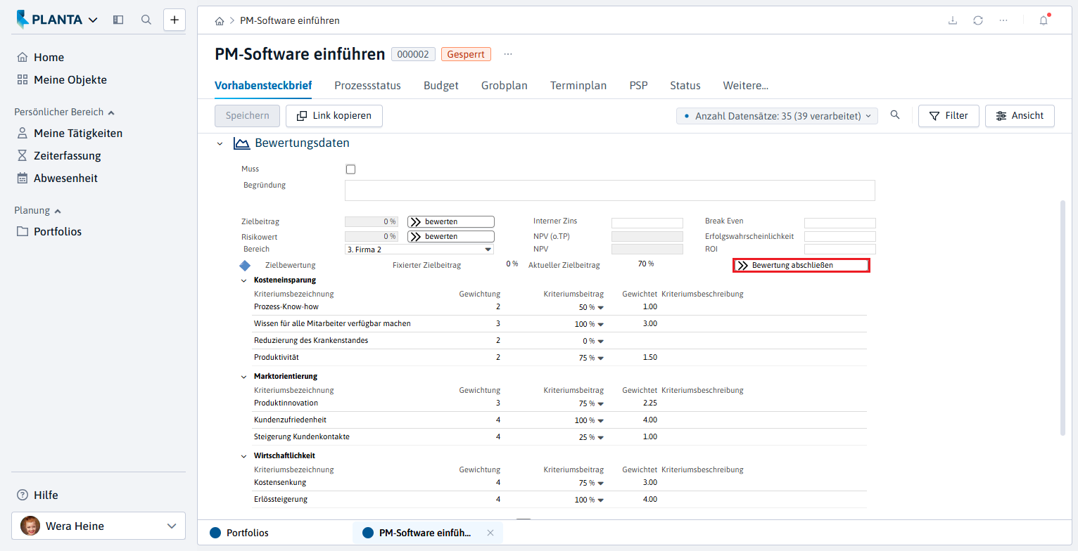Open the notifications bell

tap(1044, 20)
